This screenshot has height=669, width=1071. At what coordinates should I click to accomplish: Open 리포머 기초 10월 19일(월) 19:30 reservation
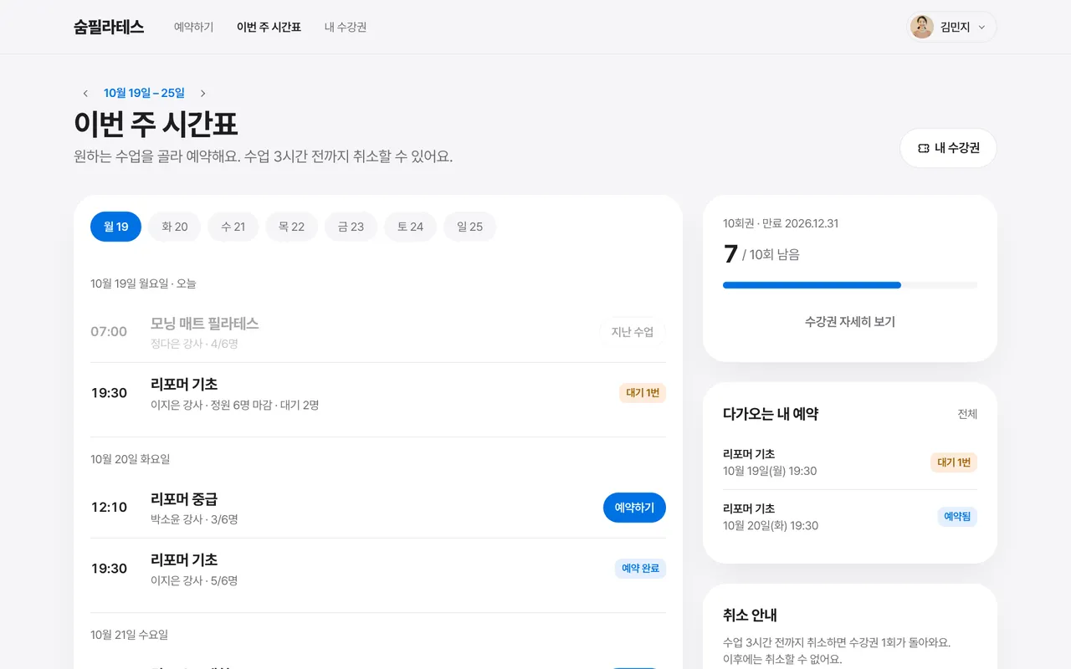[x=850, y=462]
